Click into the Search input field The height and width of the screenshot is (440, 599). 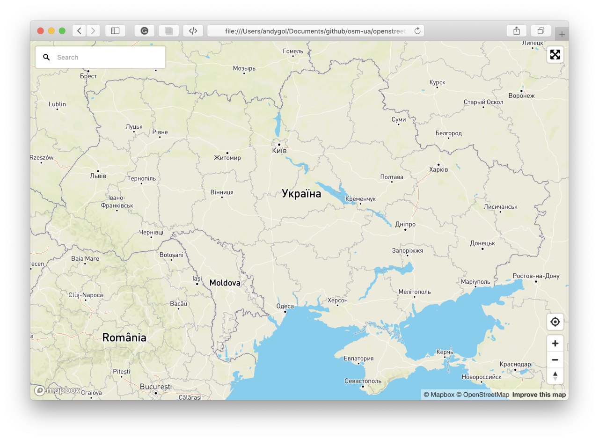[x=101, y=57]
